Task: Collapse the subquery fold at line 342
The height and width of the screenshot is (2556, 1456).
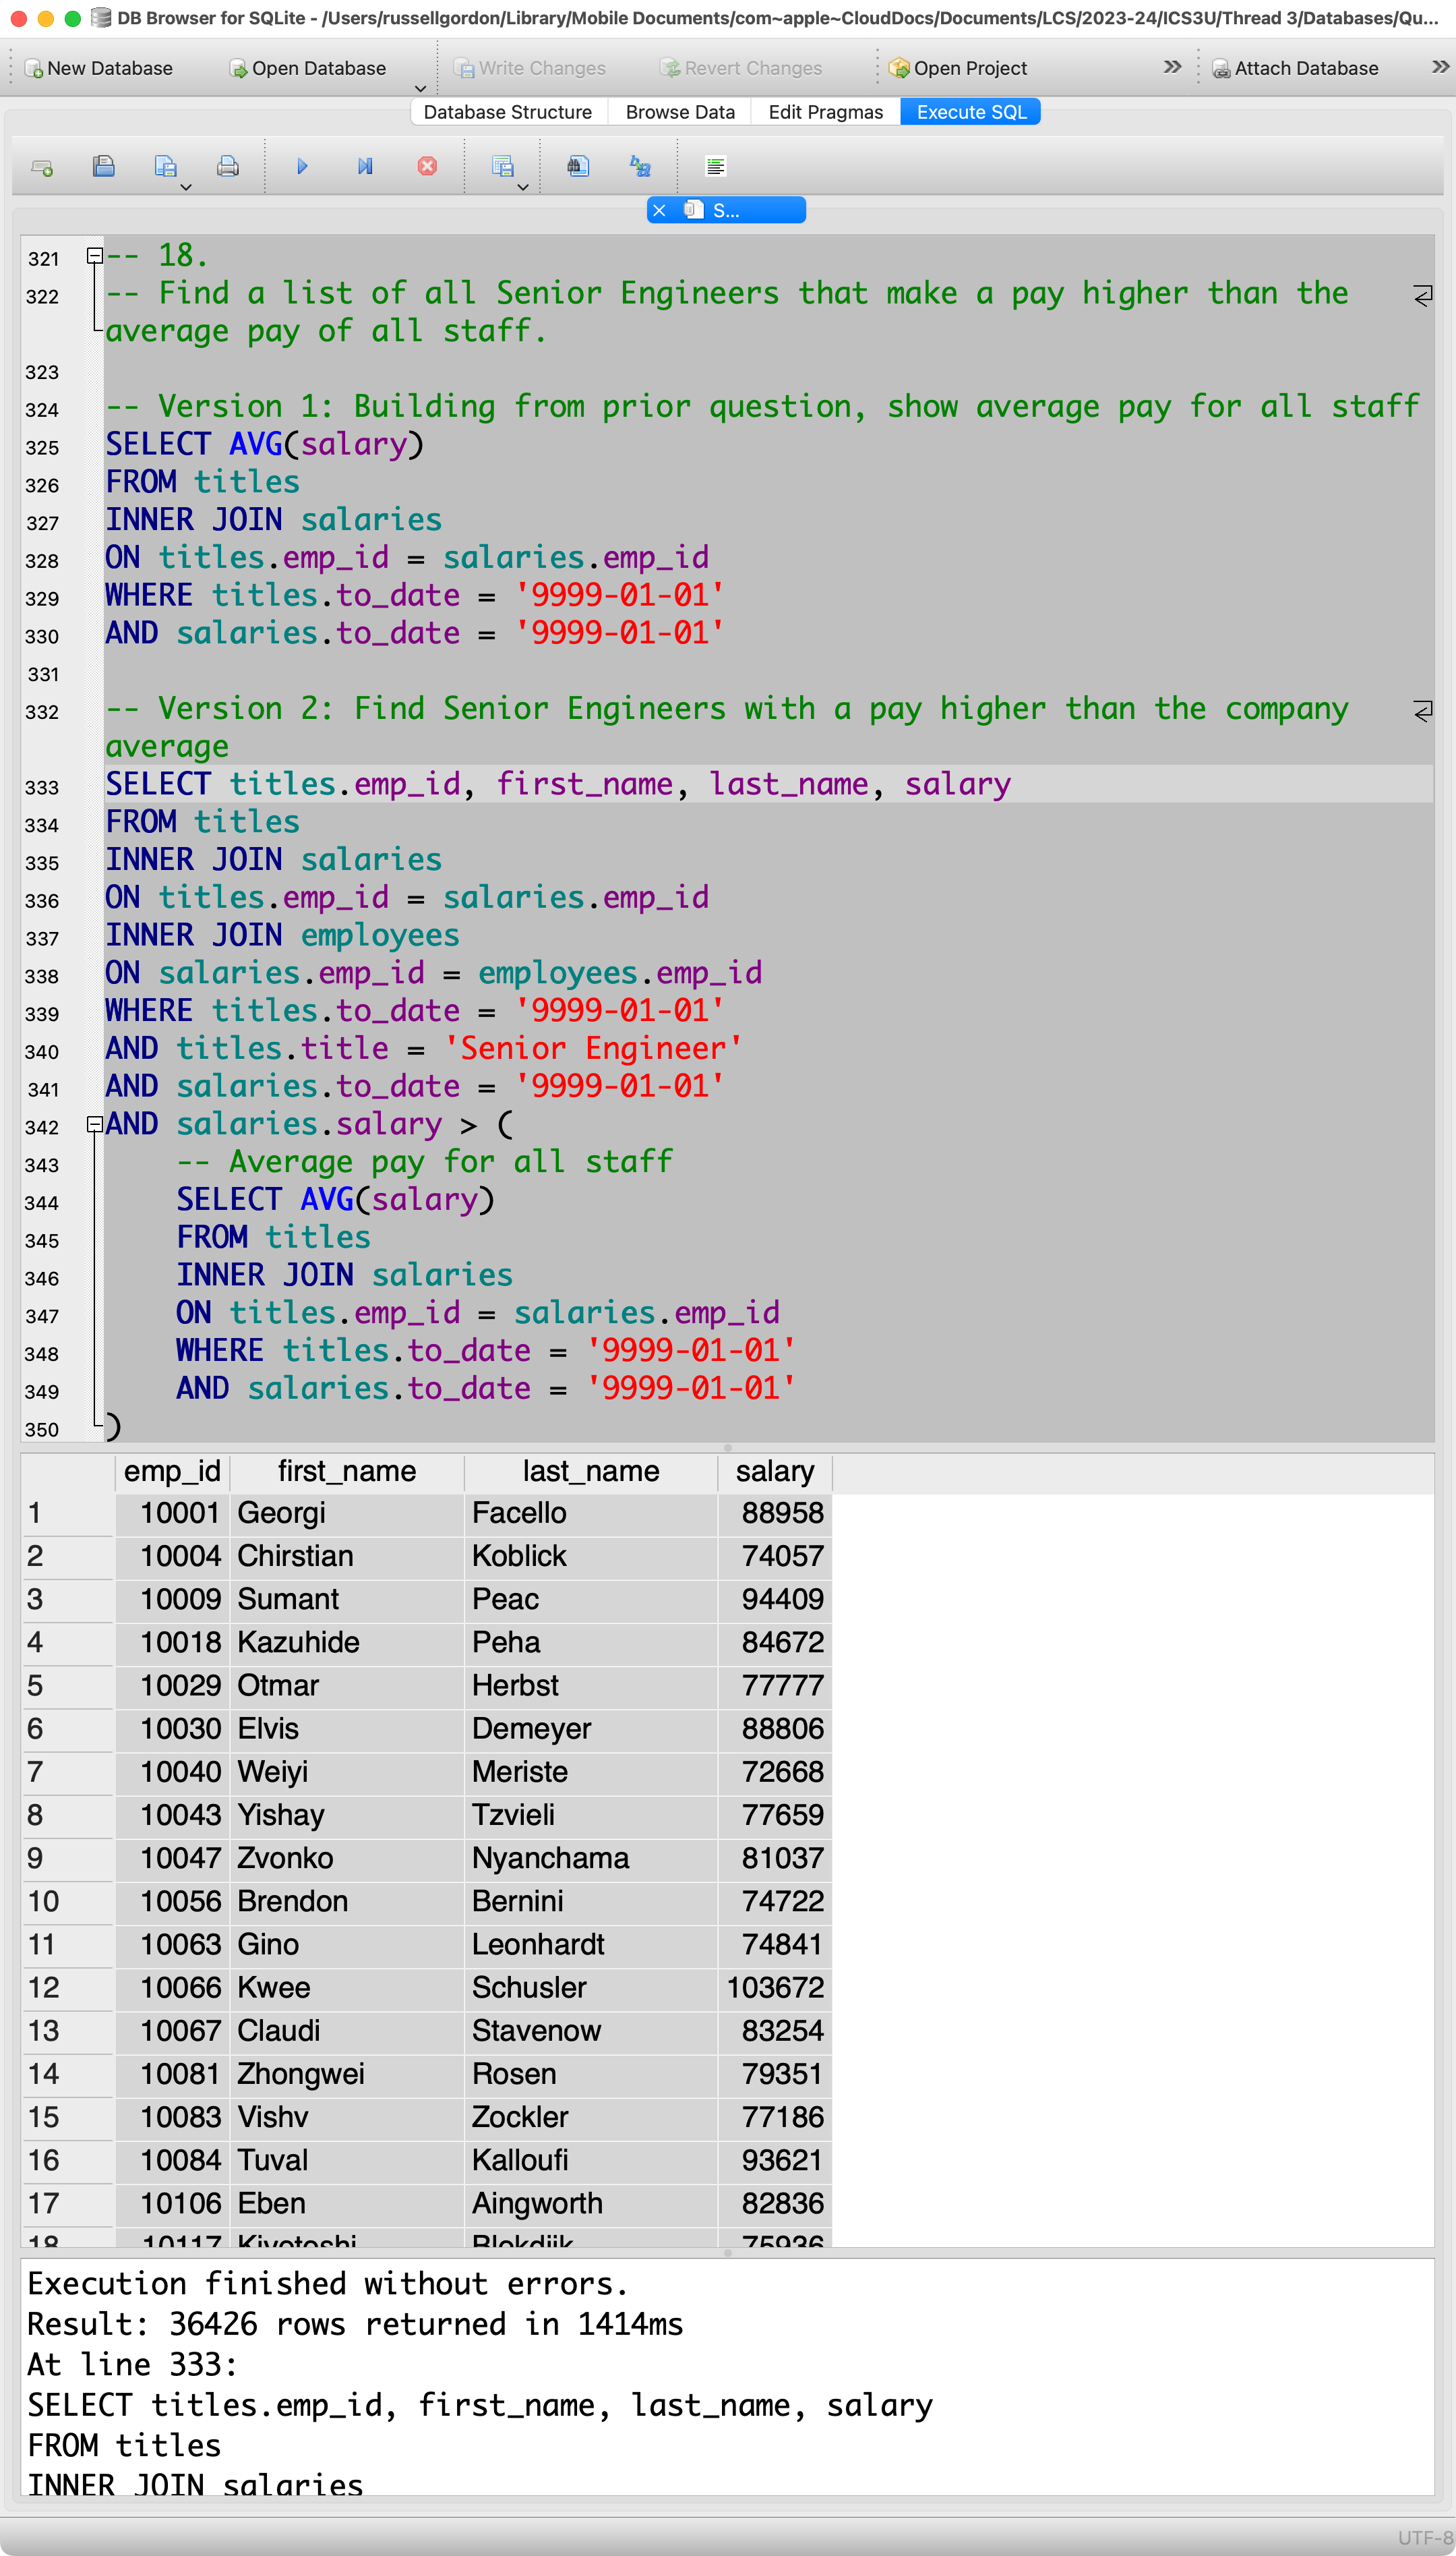Action: coord(94,1124)
